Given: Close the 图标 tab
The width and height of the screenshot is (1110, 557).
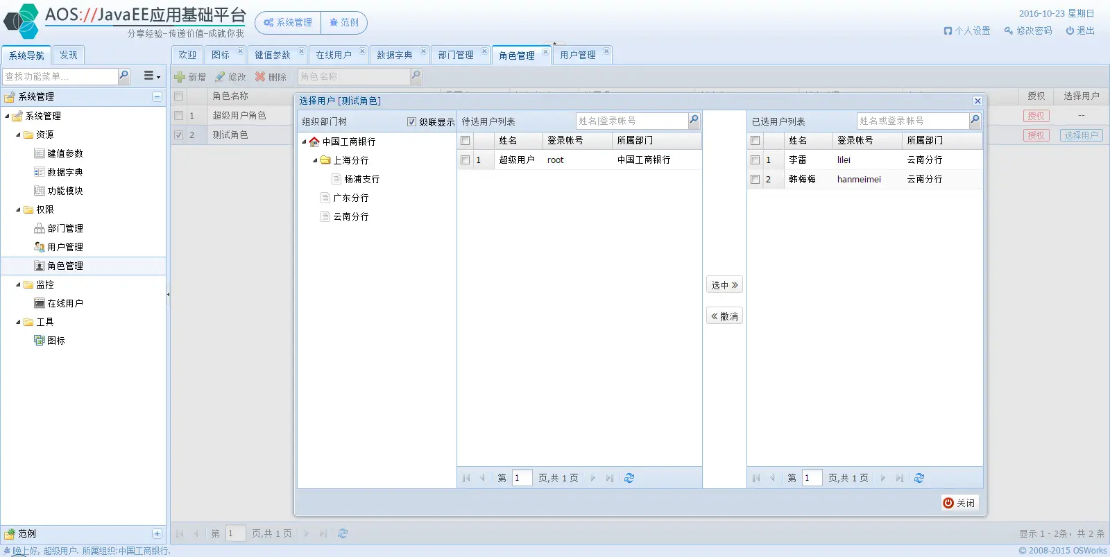Looking at the screenshot, I should coord(240,51).
